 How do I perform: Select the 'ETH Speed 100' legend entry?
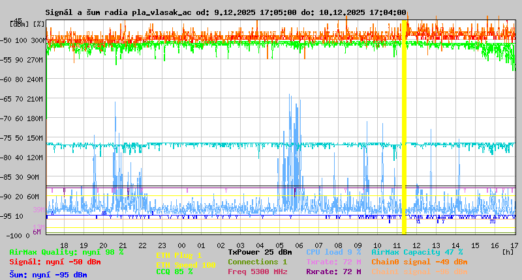click(x=185, y=265)
